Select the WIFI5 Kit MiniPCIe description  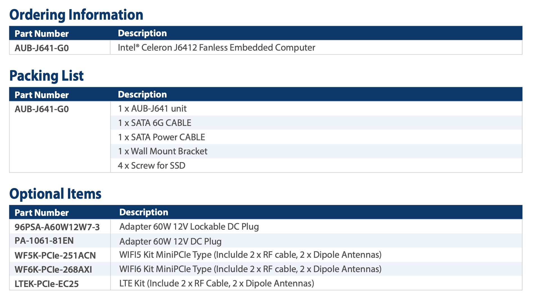[250, 255]
